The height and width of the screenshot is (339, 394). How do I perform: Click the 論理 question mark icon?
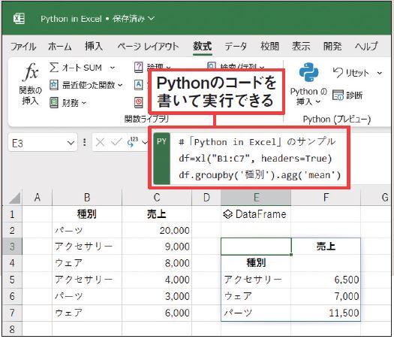(x=138, y=67)
